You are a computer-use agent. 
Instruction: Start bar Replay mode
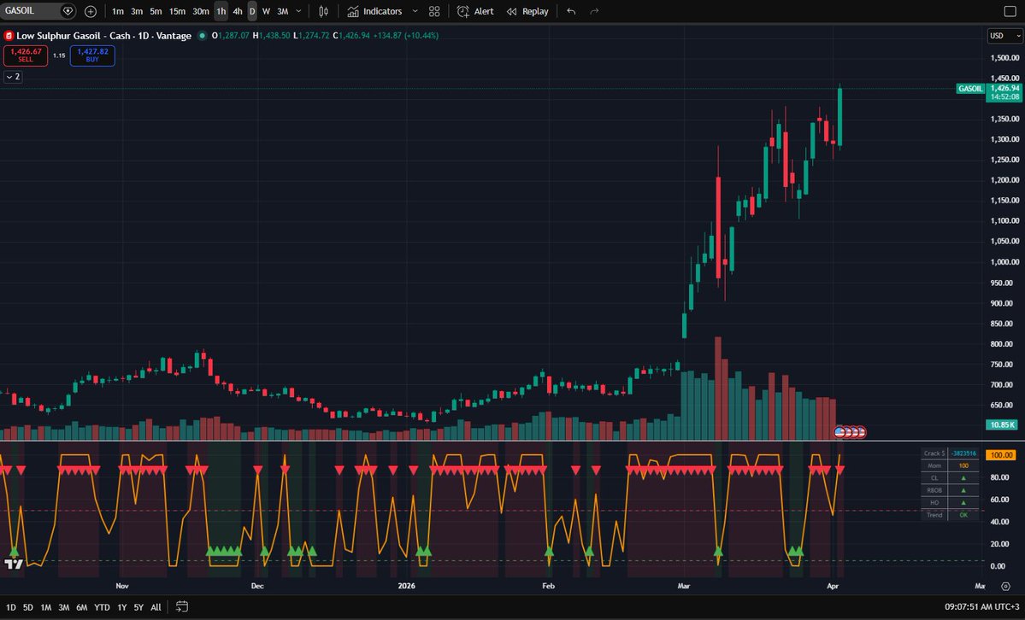click(527, 11)
